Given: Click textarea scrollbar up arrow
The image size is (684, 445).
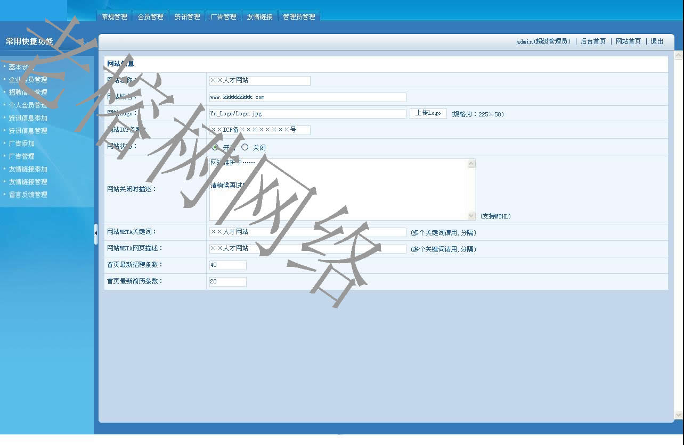Looking at the screenshot, I should click(471, 164).
